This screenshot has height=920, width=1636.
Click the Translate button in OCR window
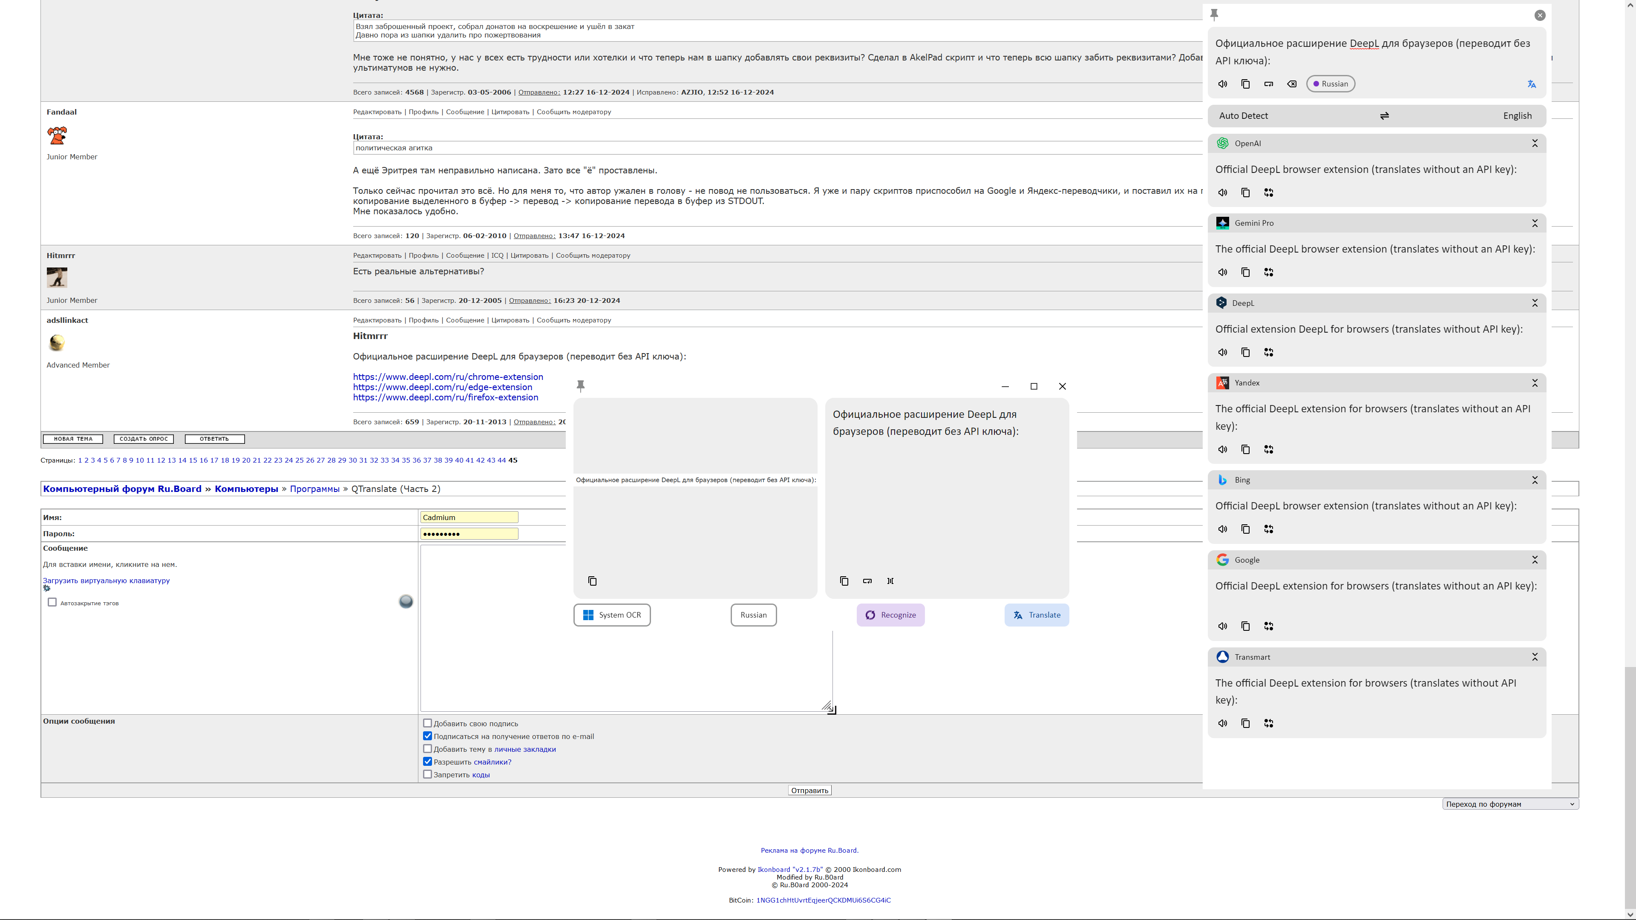1037,615
